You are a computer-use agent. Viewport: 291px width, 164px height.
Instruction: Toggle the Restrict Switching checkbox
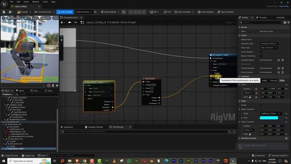[261, 56]
